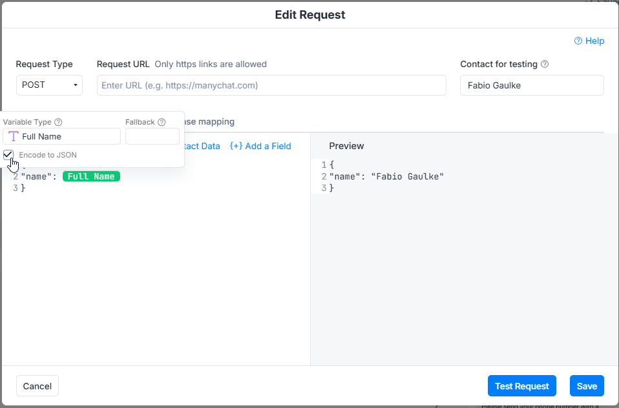Click the Fallback input field

tap(152, 136)
